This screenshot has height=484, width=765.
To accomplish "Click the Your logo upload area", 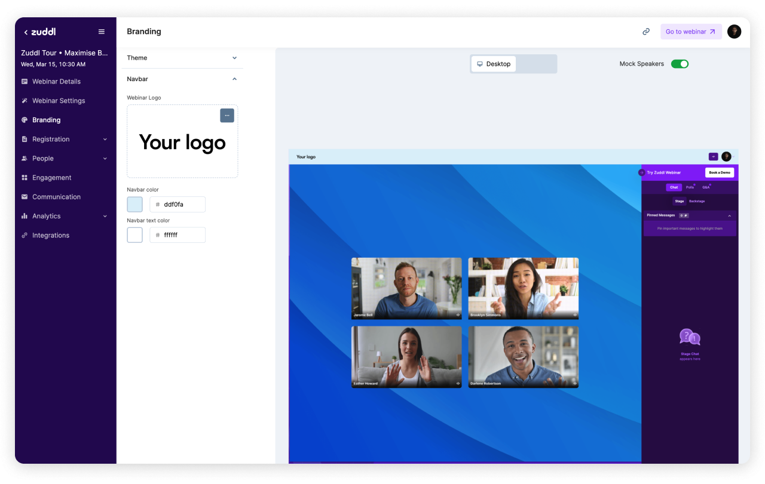I will (x=182, y=141).
